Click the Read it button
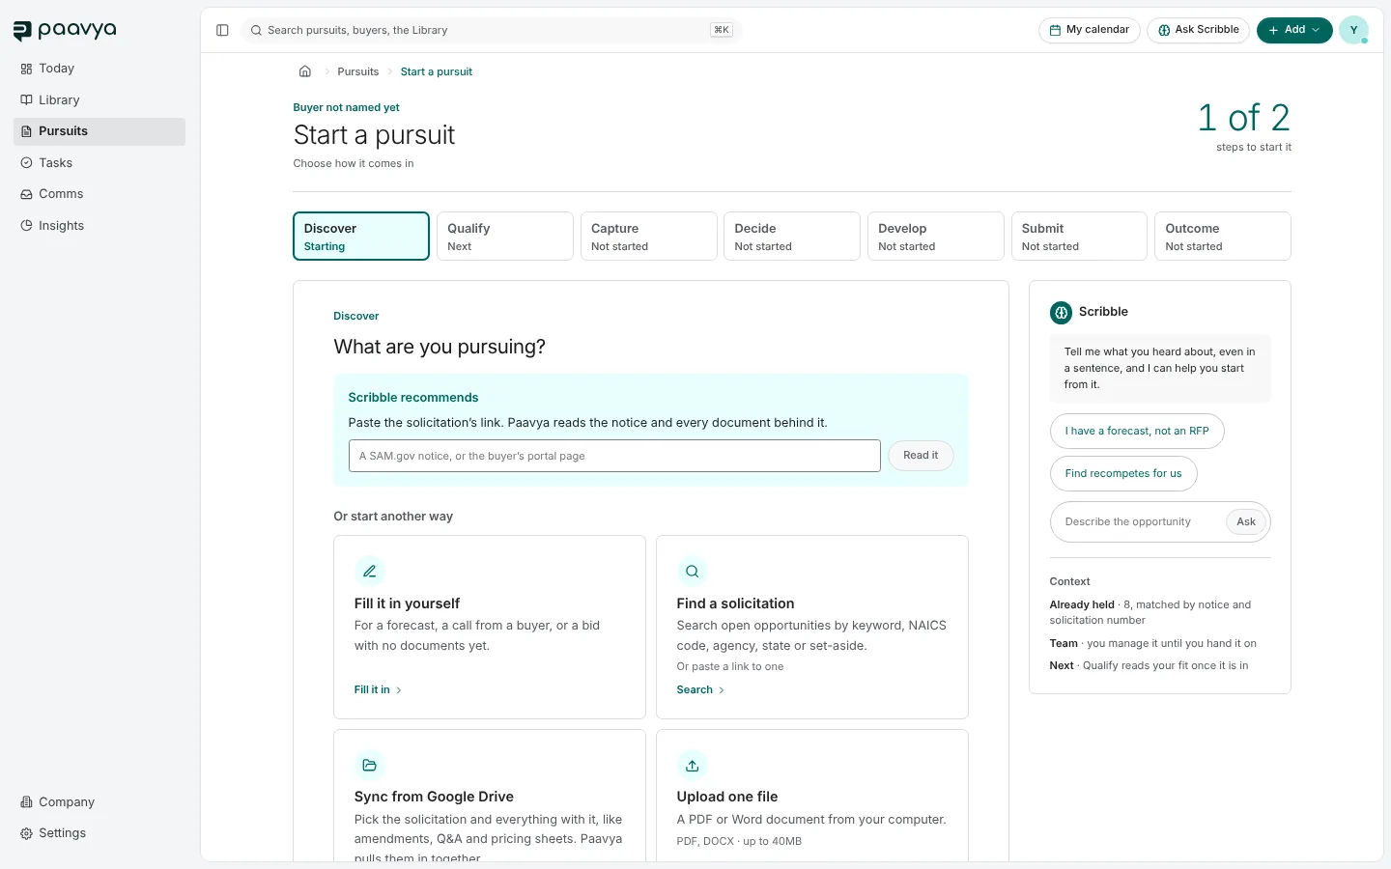Image resolution: width=1391 pixels, height=869 pixels. coord(921,456)
